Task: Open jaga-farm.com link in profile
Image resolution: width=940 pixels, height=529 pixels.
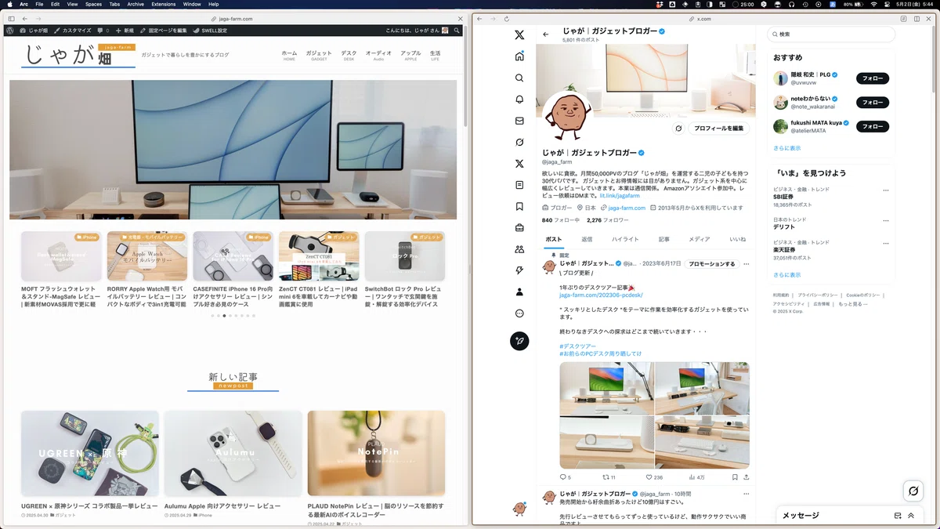Action: [627, 208]
